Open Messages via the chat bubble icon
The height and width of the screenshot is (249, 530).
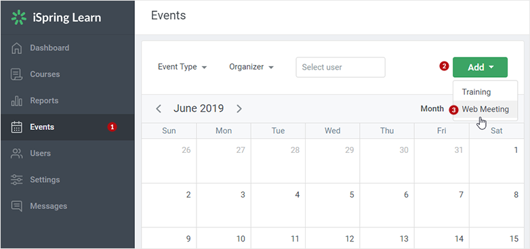(16, 206)
